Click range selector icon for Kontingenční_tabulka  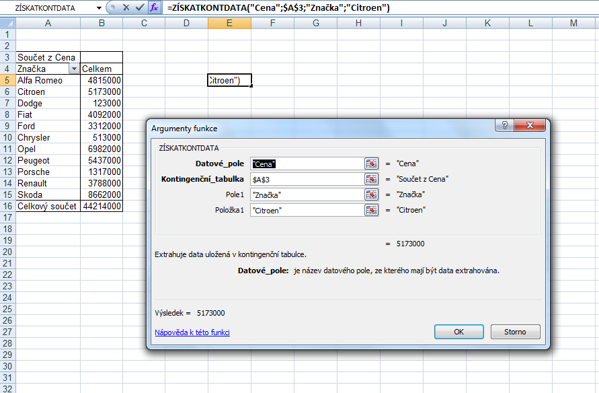371,179
